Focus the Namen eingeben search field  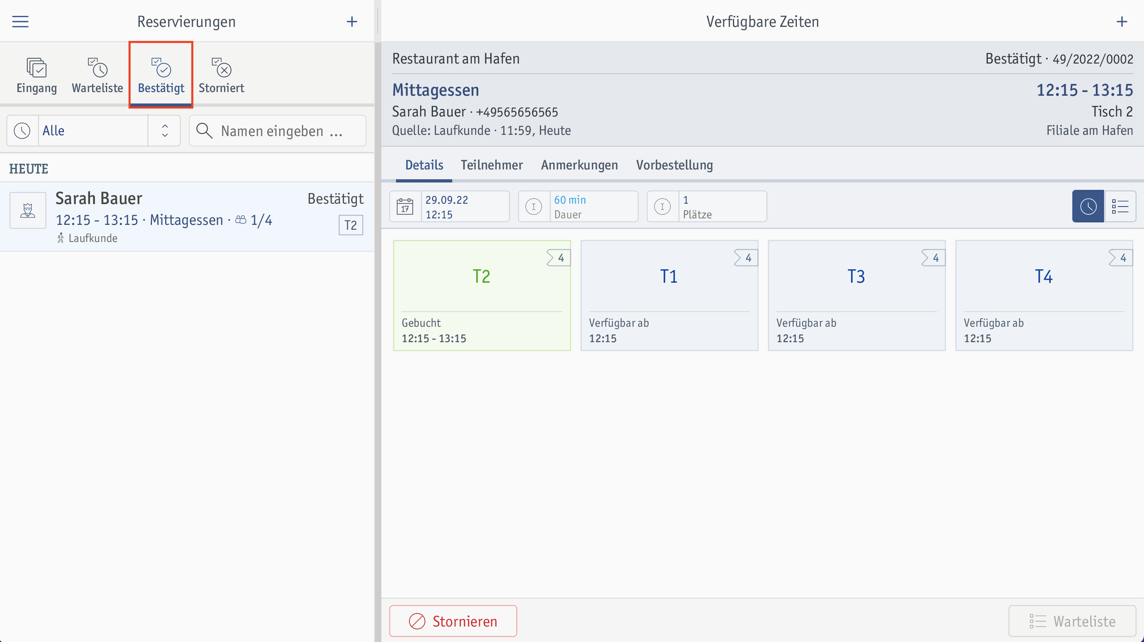coord(277,130)
